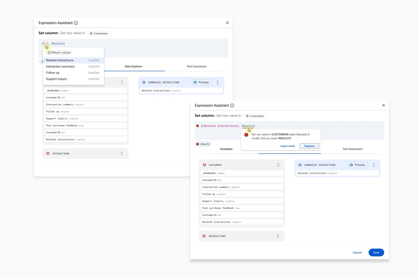
Task: Click icon on back Process button
Action: click(x=195, y=82)
